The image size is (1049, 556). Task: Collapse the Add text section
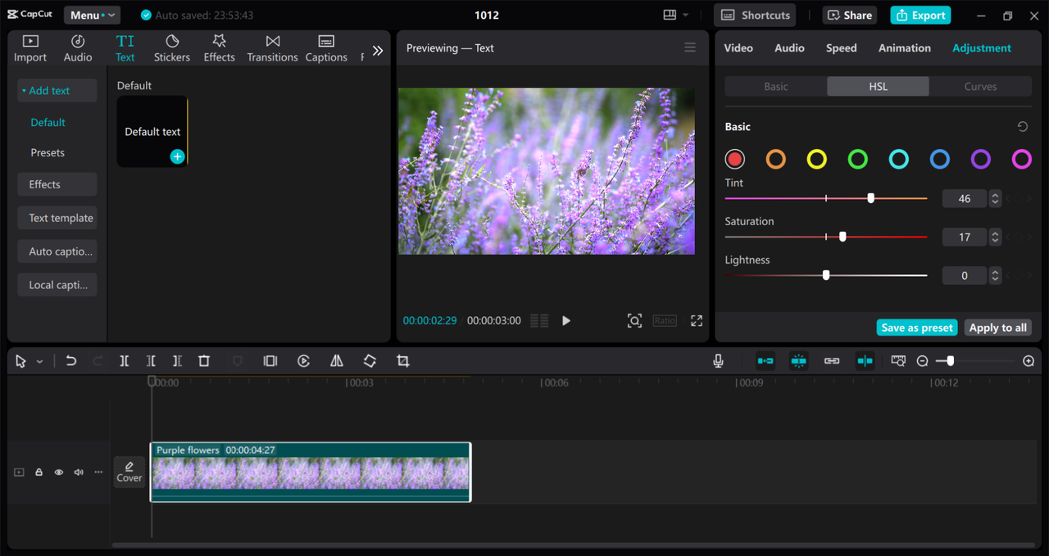coord(57,91)
